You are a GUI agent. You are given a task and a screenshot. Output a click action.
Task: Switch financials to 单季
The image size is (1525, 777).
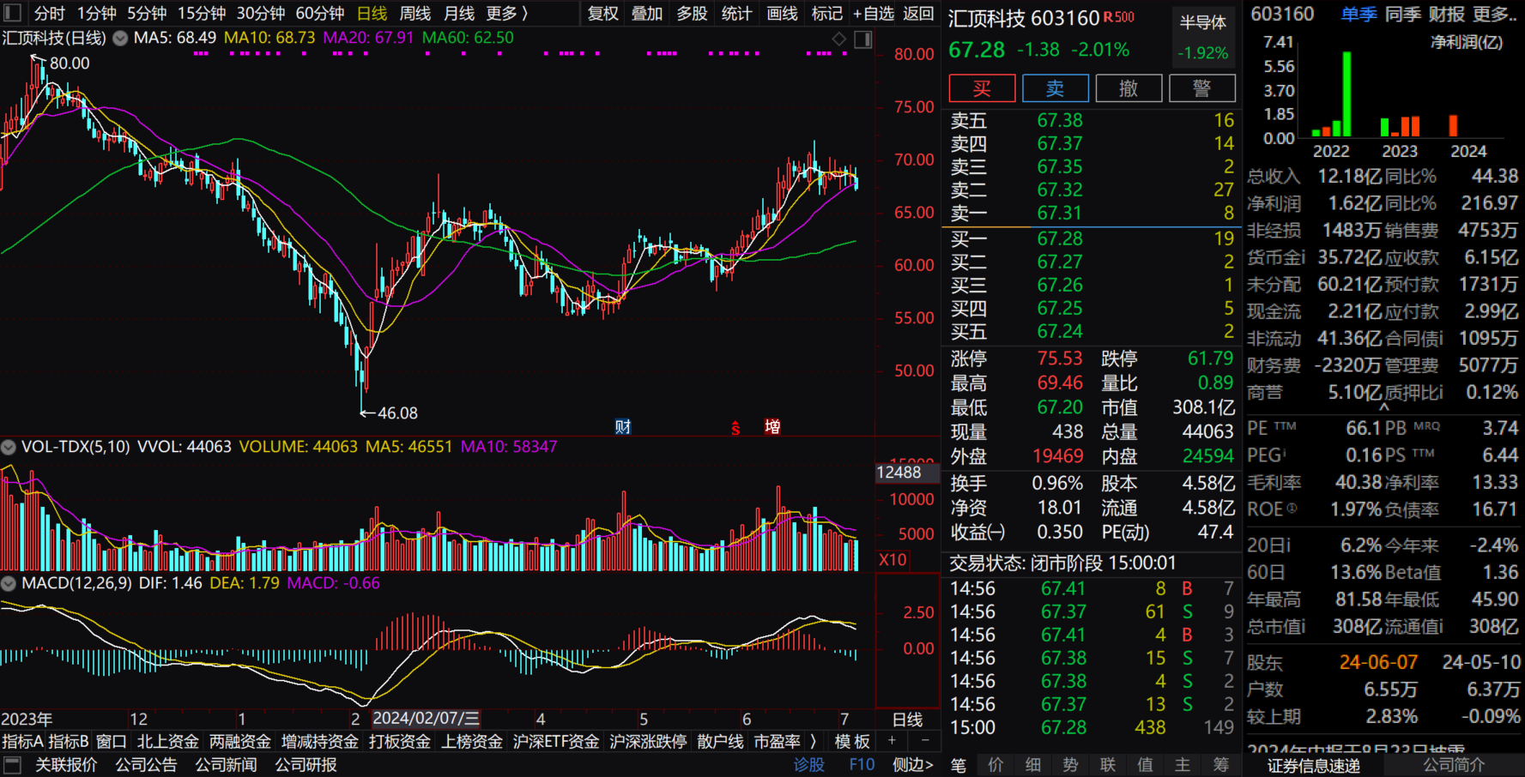coord(1359,14)
